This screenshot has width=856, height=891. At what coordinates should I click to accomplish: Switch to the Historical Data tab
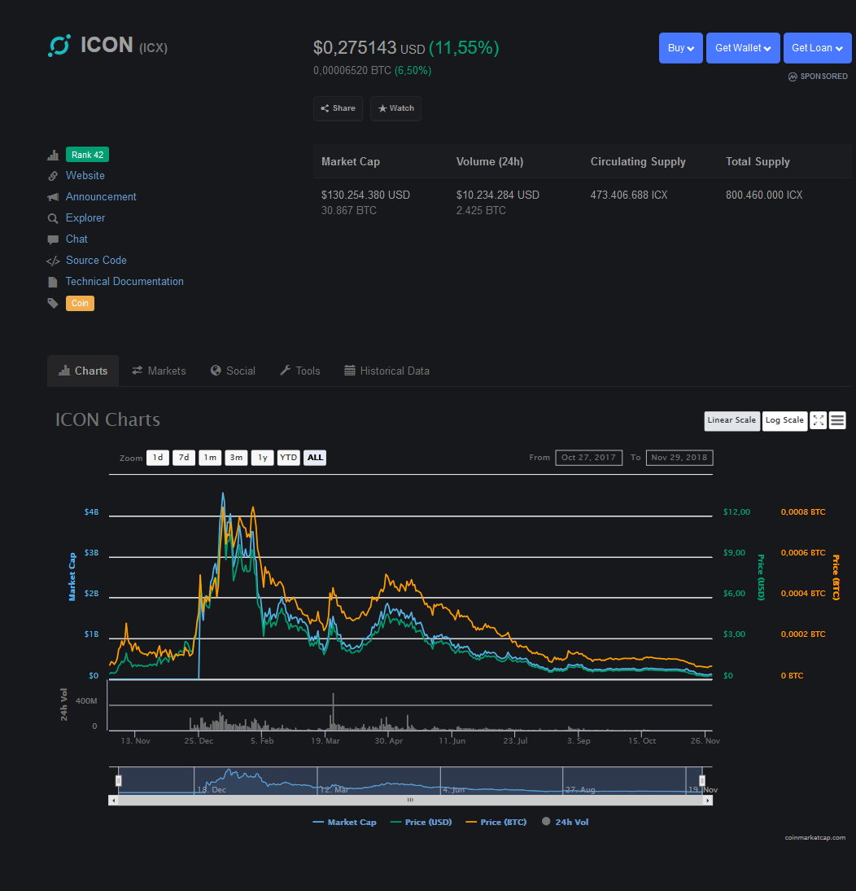(387, 371)
